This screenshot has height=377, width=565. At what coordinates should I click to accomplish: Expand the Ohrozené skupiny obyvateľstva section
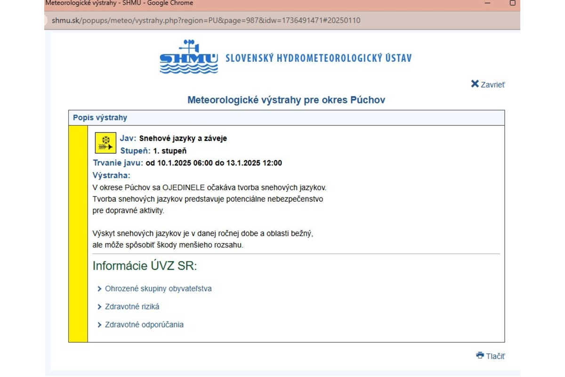click(158, 289)
